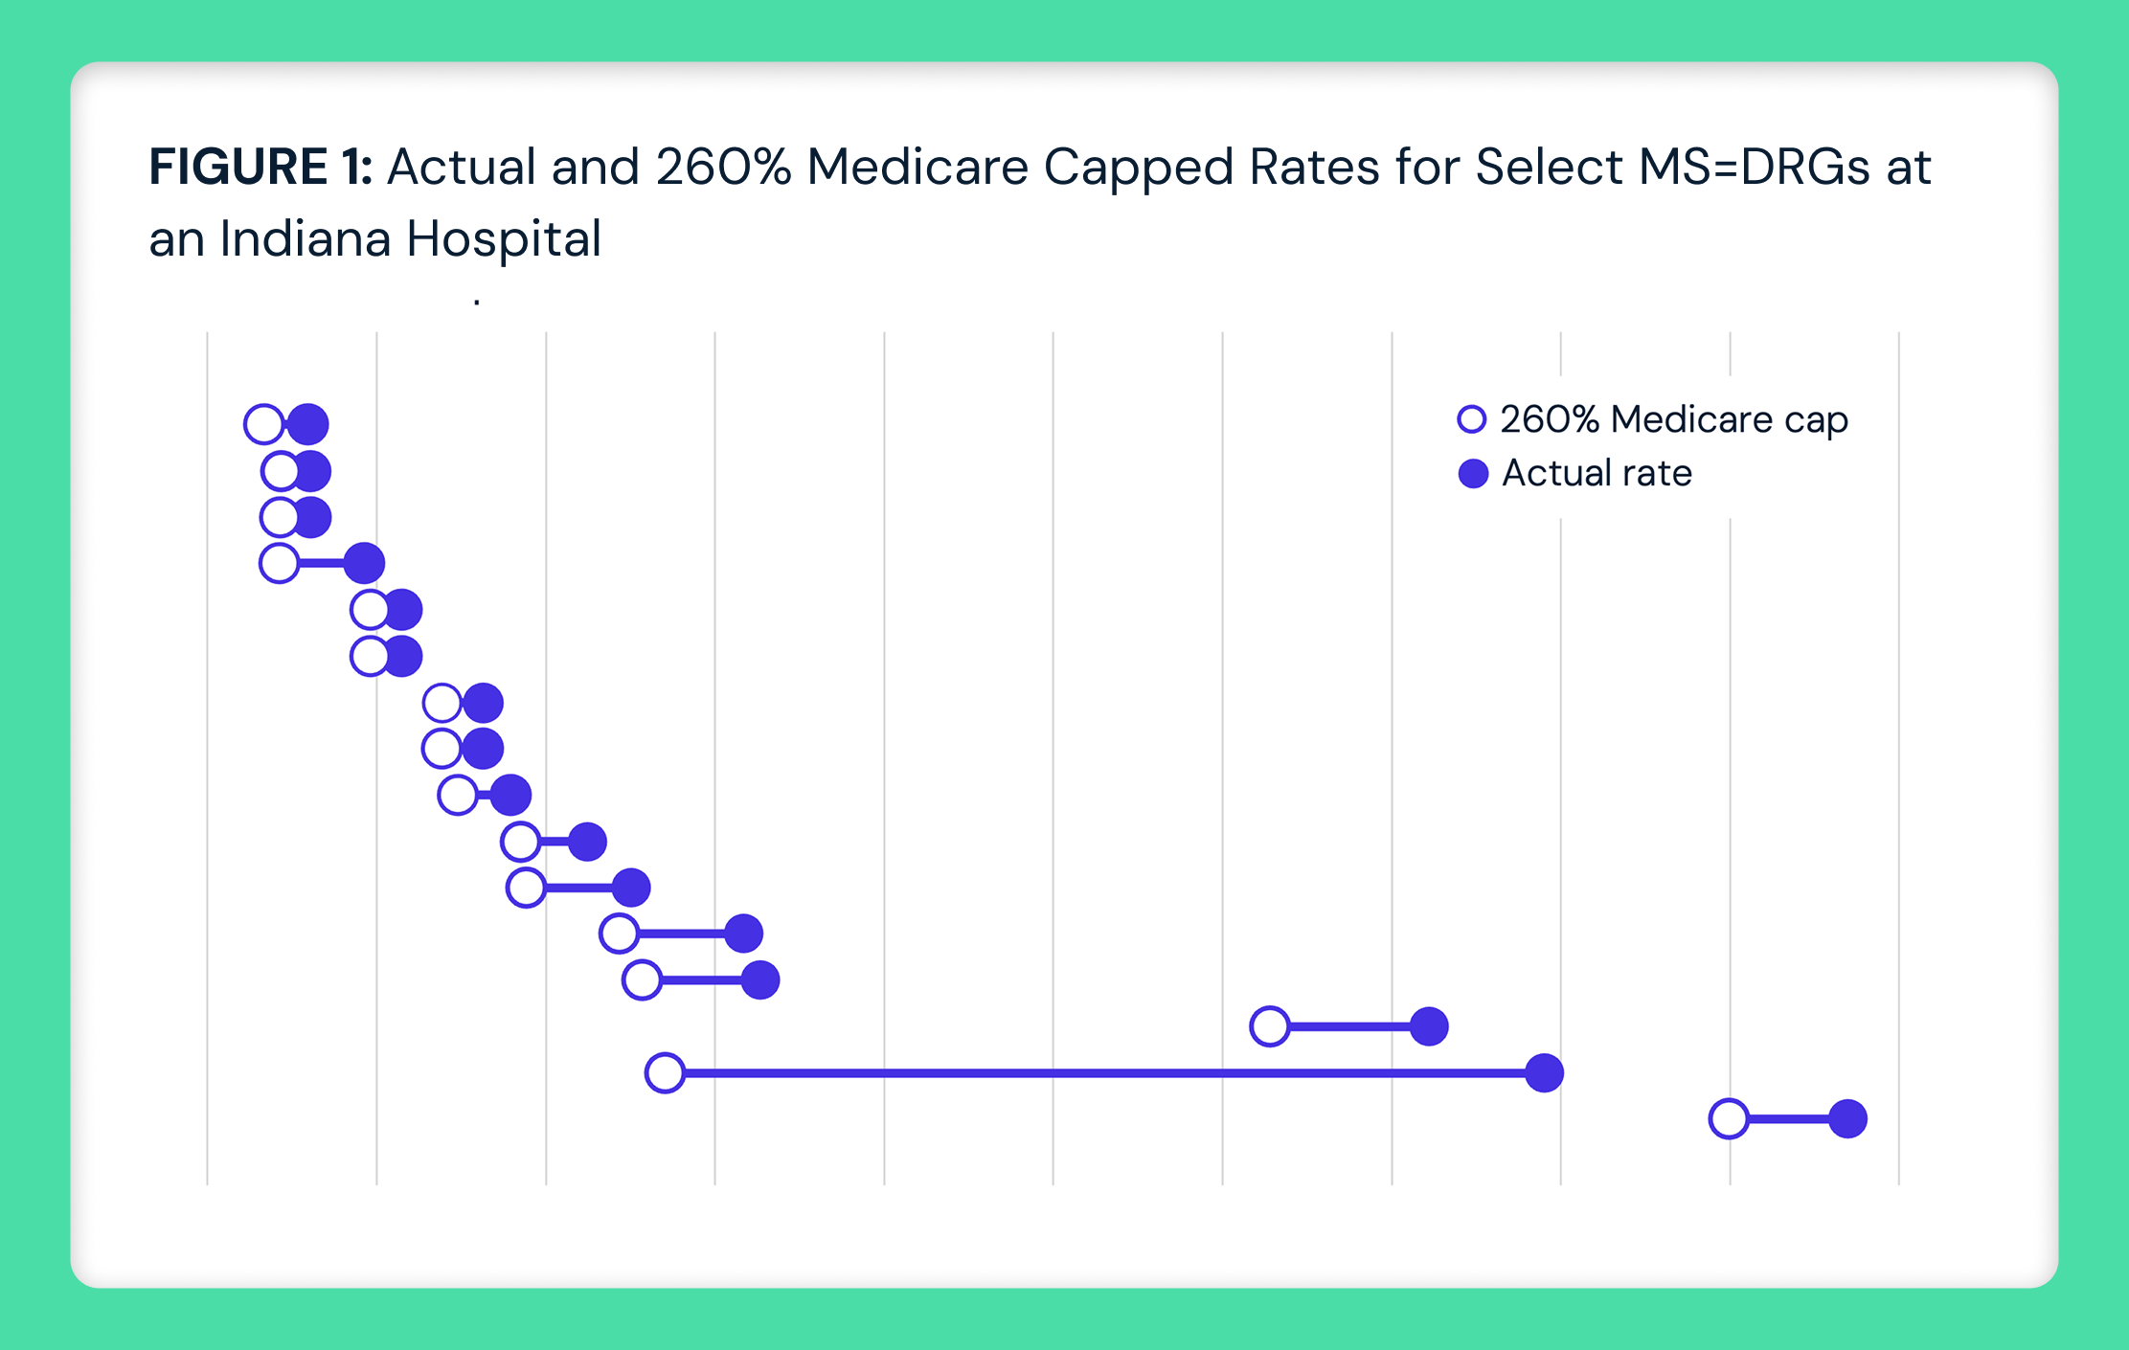Screen dimensions: 2129x1350
Task: Click the "MS=DRGs" text in the title
Action: (x=1753, y=167)
